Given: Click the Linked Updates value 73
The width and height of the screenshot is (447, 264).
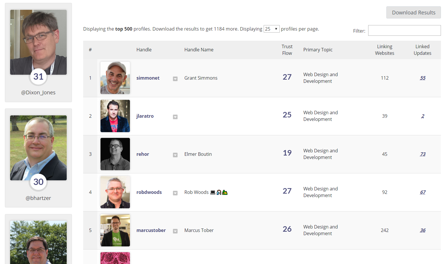Looking at the screenshot, I should click(423, 154).
